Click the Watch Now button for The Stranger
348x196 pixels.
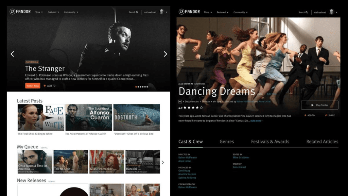[x=32, y=85]
